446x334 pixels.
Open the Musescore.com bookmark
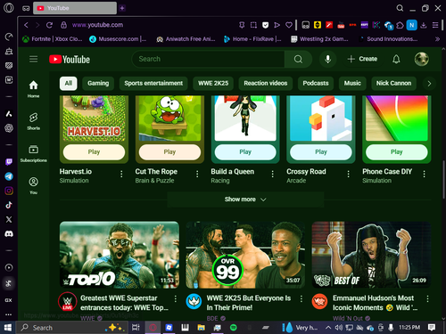click(x=118, y=39)
